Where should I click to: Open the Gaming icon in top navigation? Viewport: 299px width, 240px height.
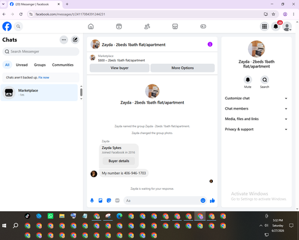[203, 26]
